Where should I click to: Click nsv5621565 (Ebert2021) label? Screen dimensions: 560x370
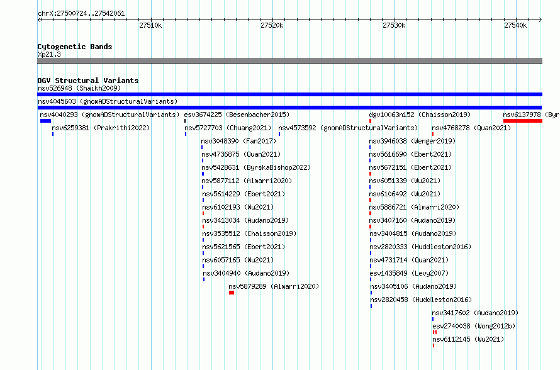(244, 247)
